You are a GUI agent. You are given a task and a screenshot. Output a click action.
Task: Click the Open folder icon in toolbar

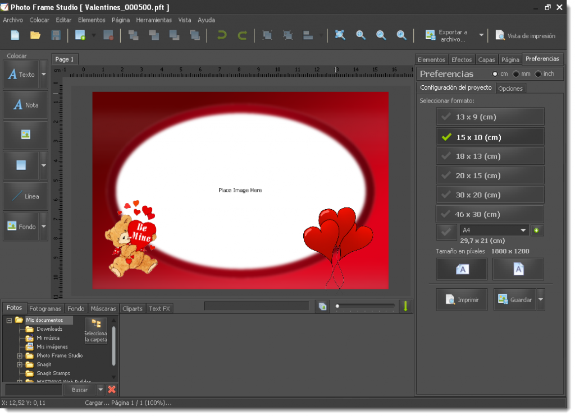coord(35,35)
